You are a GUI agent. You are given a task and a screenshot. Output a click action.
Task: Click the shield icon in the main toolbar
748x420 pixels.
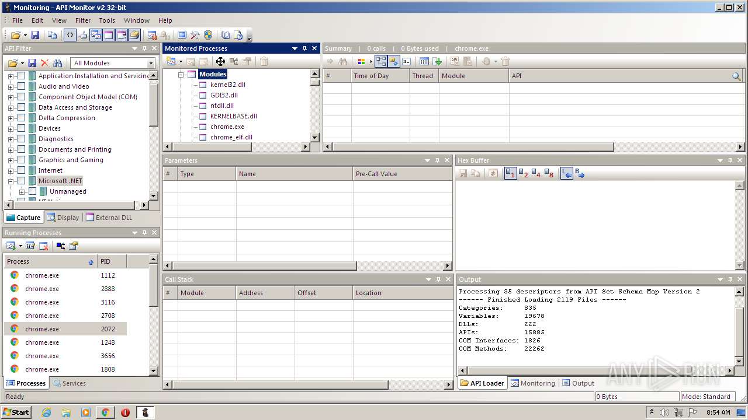[208, 35]
